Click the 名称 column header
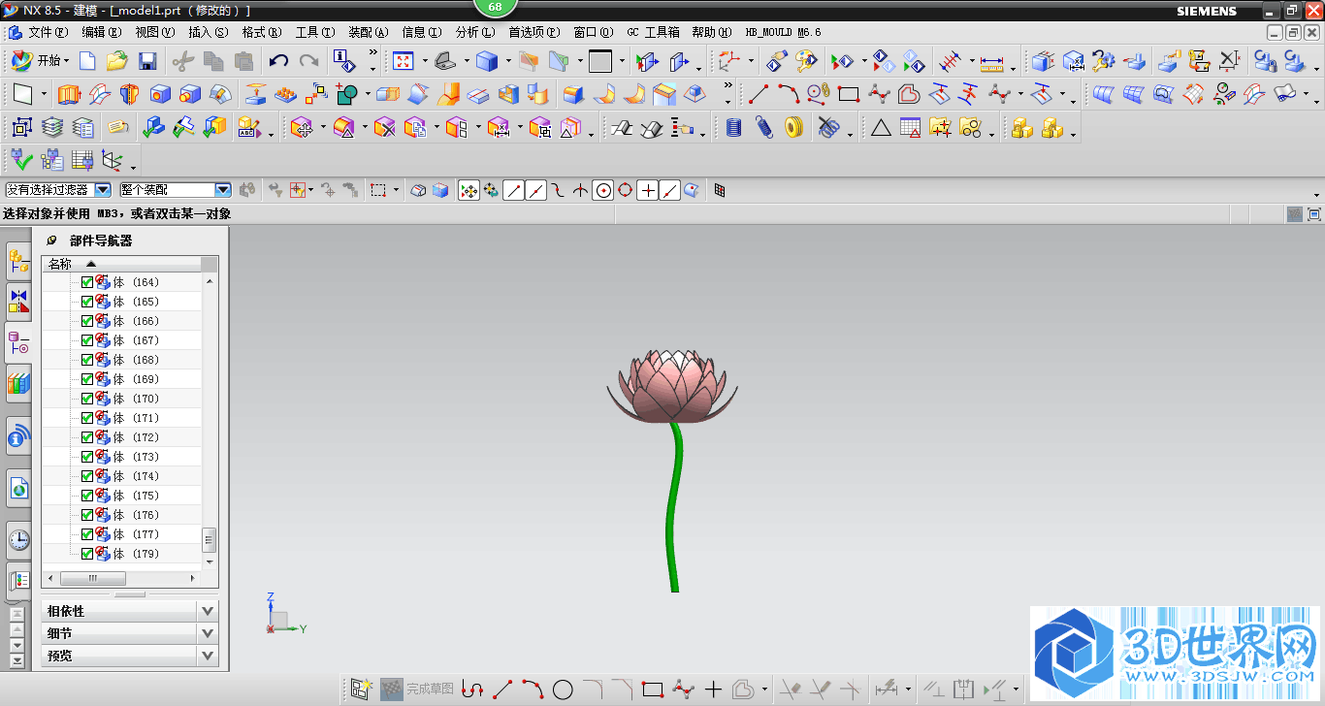Viewport: 1325px width, 706px height. [x=121, y=264]
